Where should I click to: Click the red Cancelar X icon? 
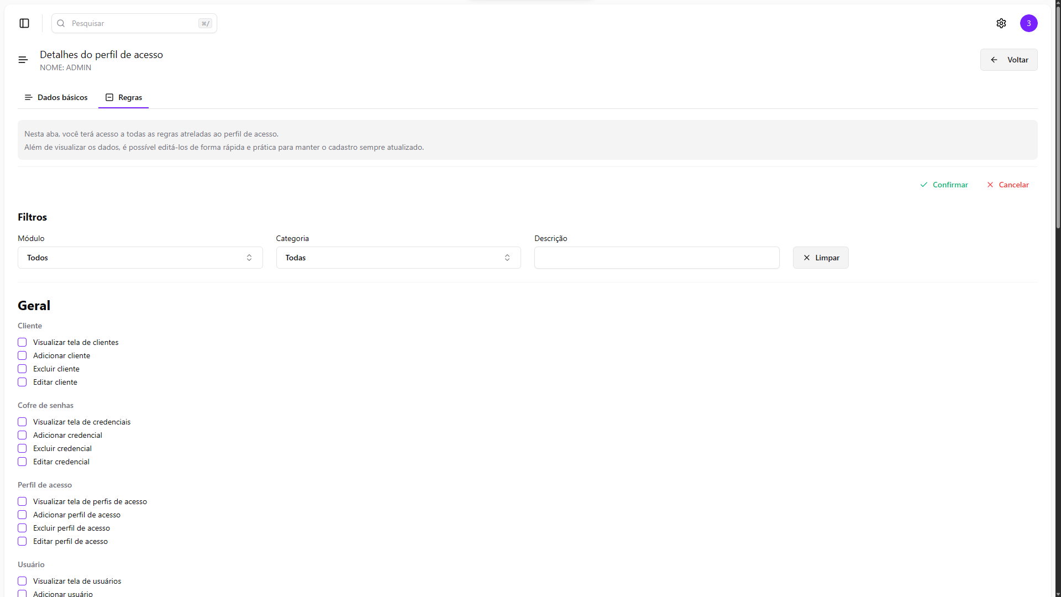point(990,185)
